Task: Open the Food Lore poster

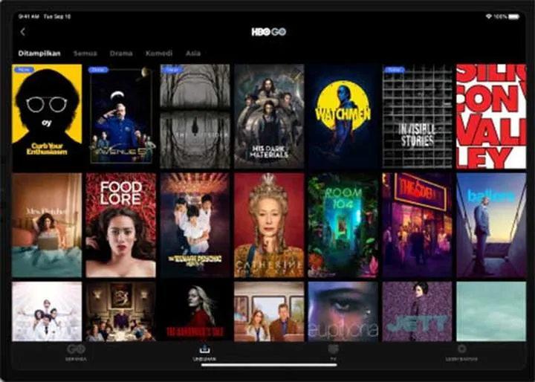Action: (120, 225)
